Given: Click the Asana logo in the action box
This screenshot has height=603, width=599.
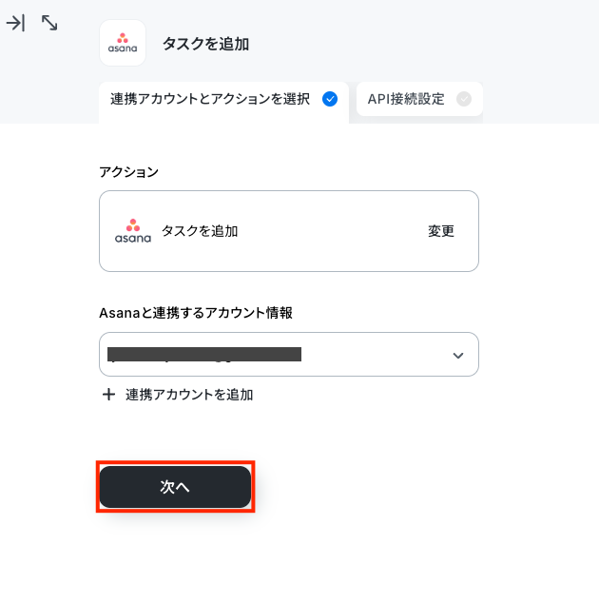Looking at the screenshot, I should (133, 231).
